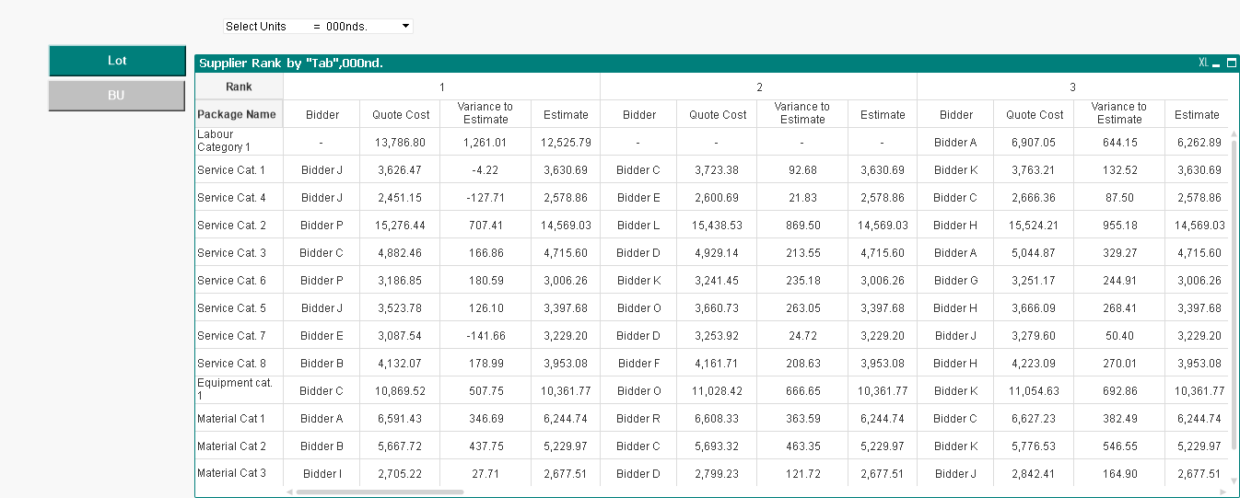Select the Material Cat 3 row label
Viewport: 1240px width, 498px height.
coord(231,473)
